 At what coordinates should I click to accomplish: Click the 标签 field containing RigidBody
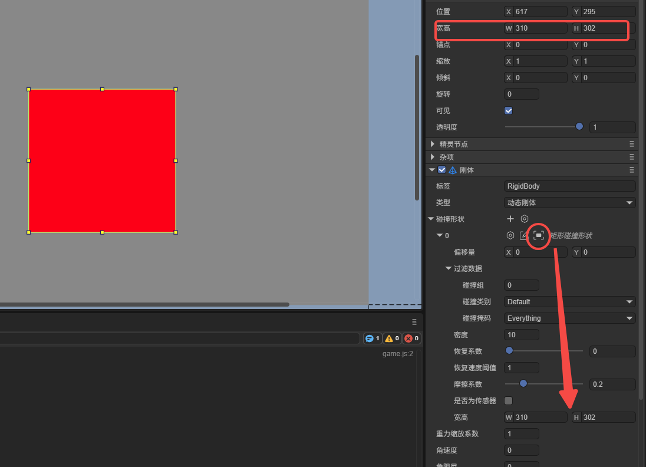tap(569, 186)
